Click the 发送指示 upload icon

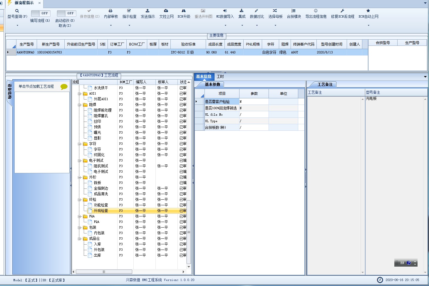point(148,11)
